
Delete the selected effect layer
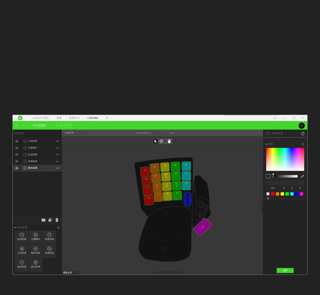pyautogui.click(x=57, y=220)
